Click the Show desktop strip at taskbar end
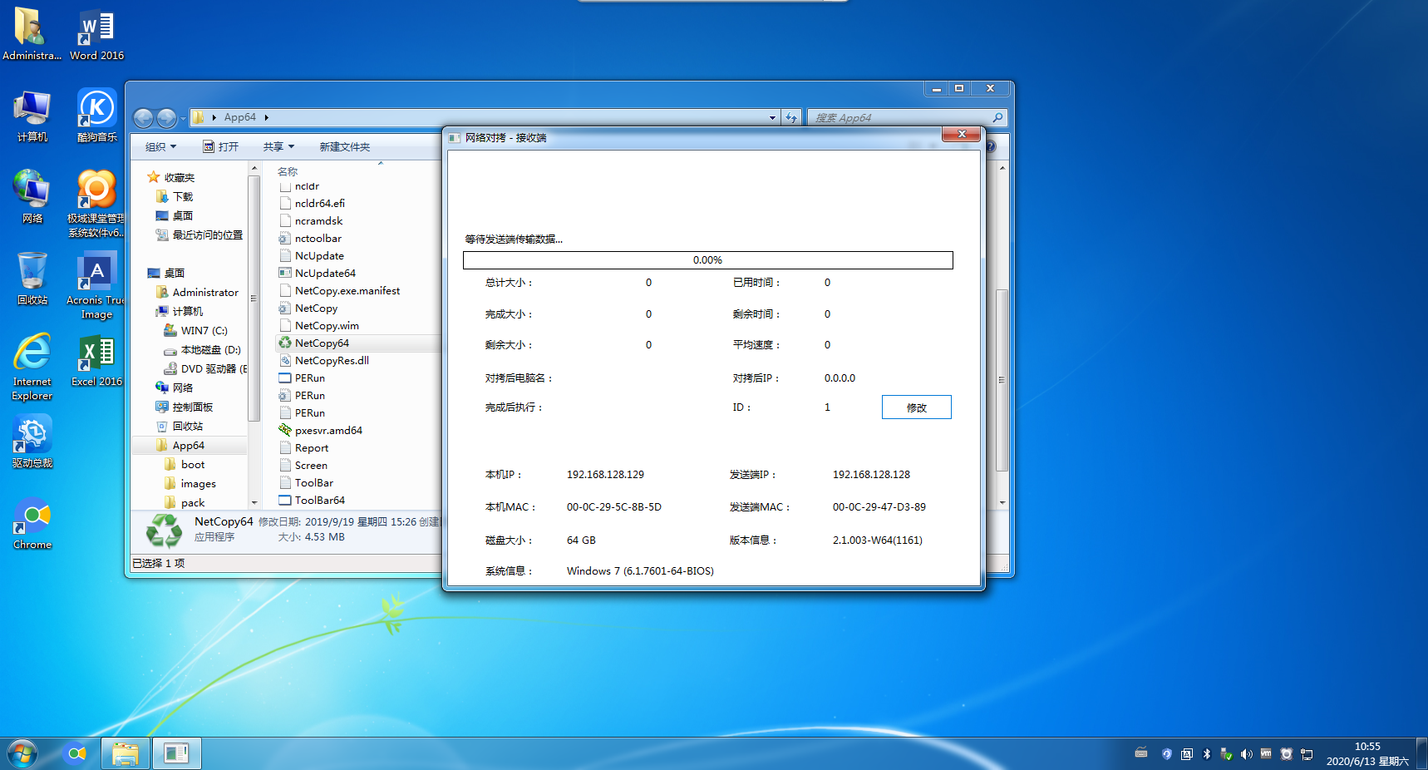This screenshot has width=1428, height=770. (1421, 753)
